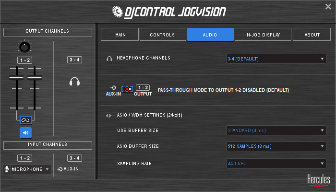This screenshot has width=336, height=192.
Task: Click the 1-2 label under Input Channels
Action: pos(25,158)
